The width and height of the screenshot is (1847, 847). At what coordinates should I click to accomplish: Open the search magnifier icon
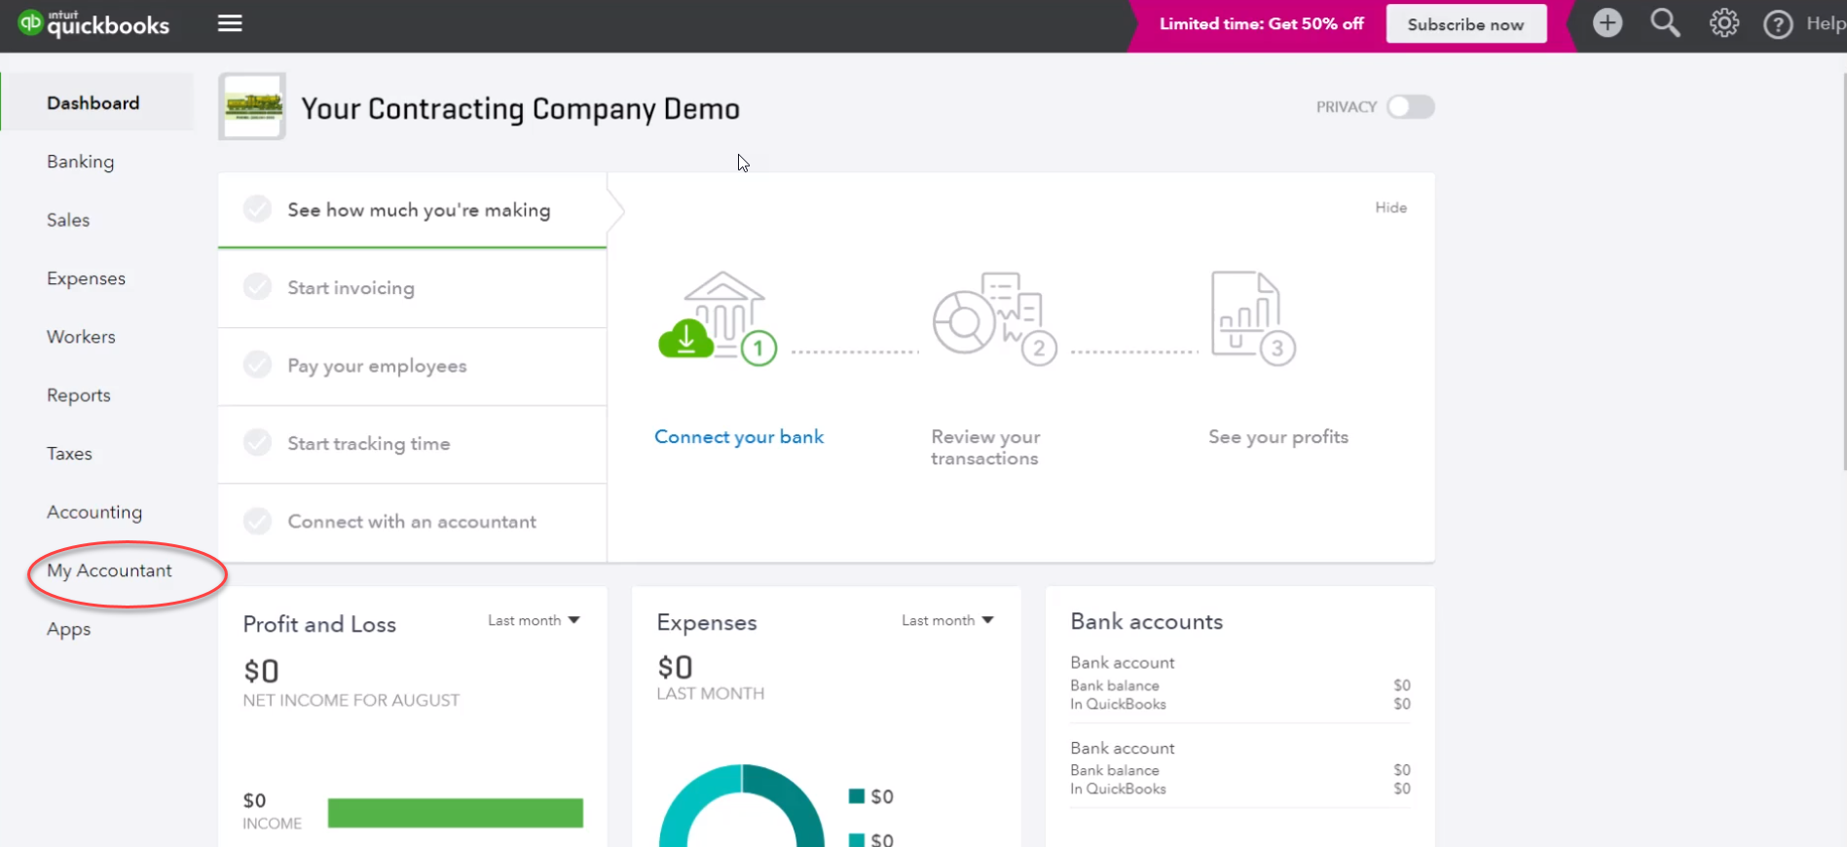tap(1665, 23)
